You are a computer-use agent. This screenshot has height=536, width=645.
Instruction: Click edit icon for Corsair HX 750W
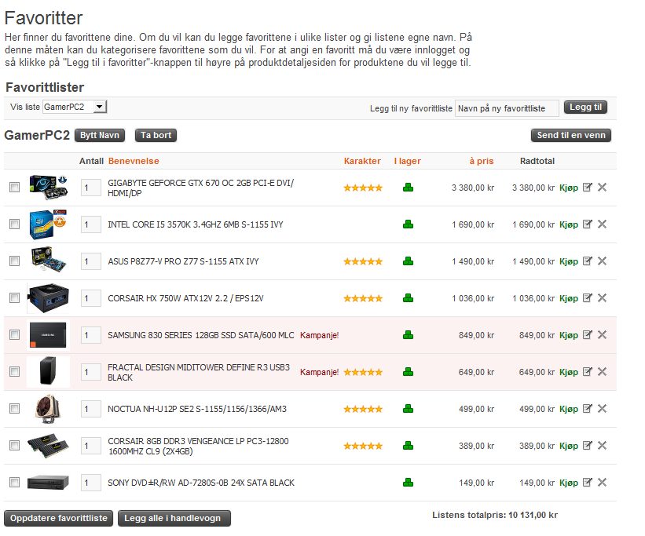588,298
